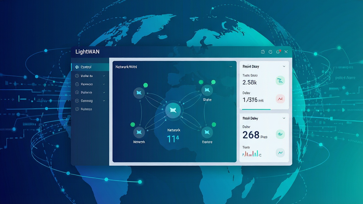
Task: Click the green status dot on the lower-left node
Action: point(133,125)
